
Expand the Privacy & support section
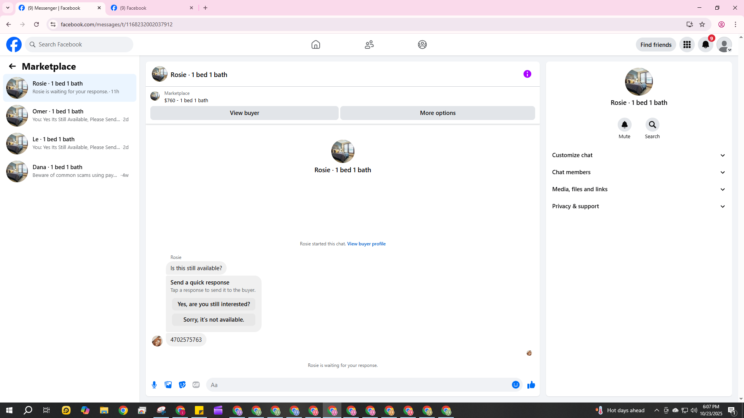(x=639, y=206)
